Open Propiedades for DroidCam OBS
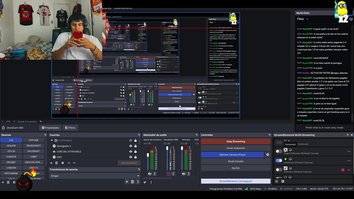 click(50, 128)
